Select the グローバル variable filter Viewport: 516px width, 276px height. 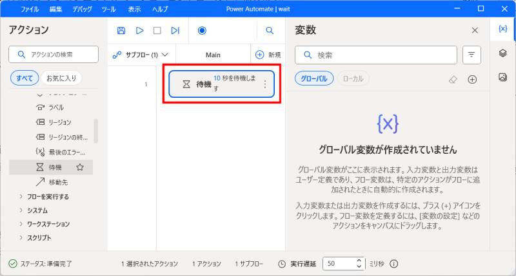tap(314, 79)
